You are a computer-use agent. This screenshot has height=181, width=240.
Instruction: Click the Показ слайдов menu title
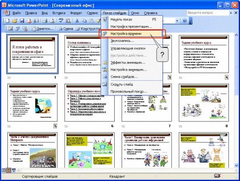pyautogui.click(x=114, y=13)
